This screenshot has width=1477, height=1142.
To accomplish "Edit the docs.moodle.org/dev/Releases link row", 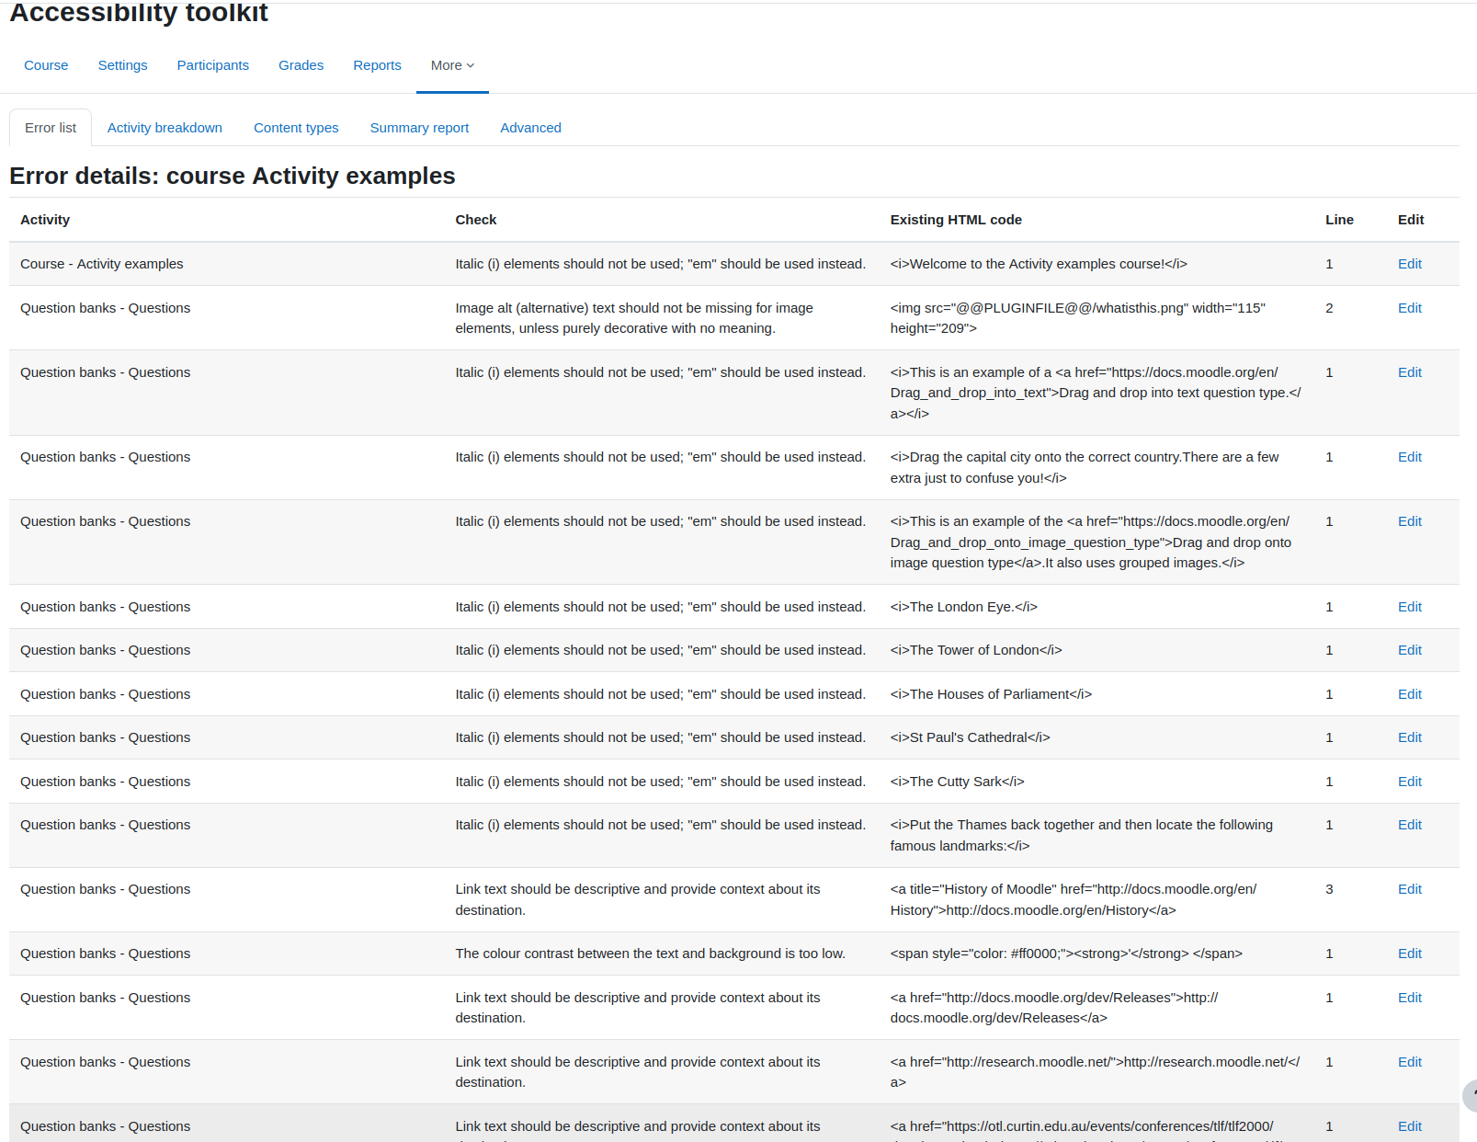I will [1409, 998].
